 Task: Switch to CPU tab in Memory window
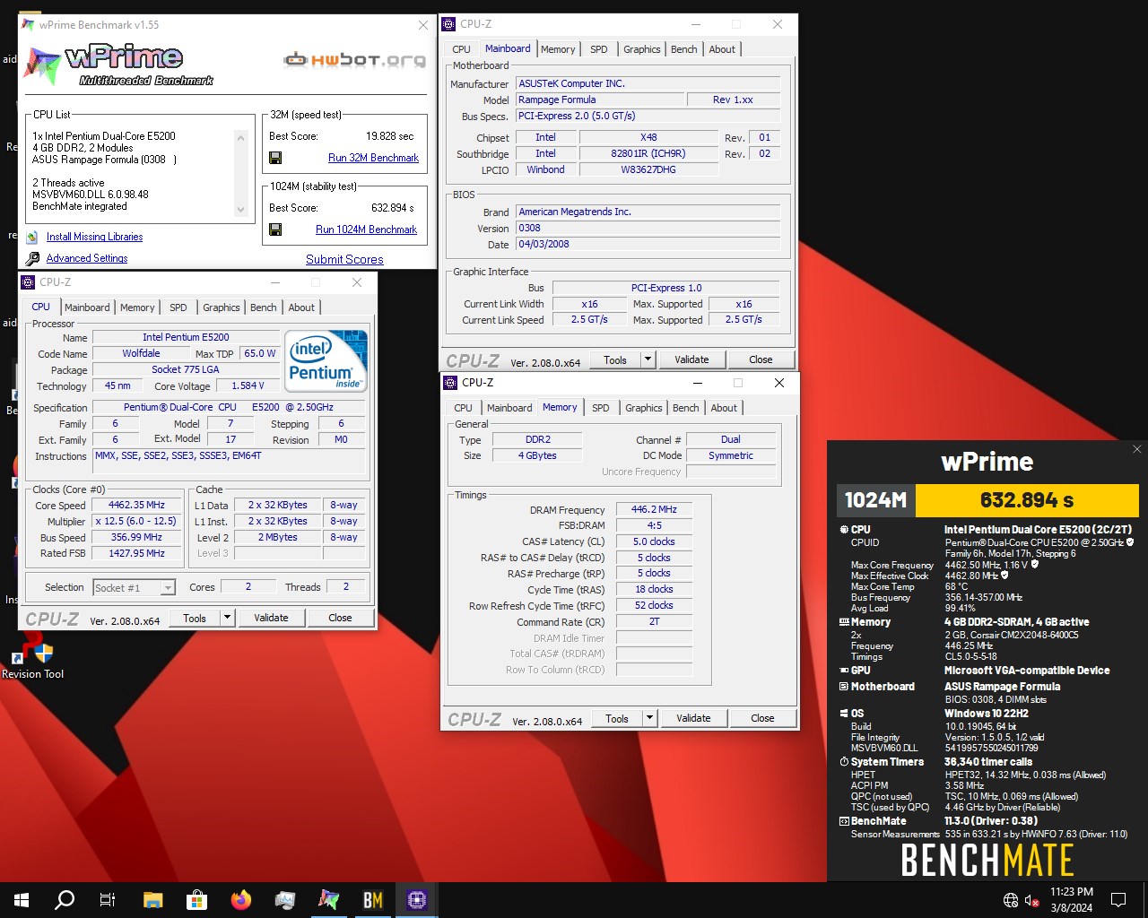point(463,408)
